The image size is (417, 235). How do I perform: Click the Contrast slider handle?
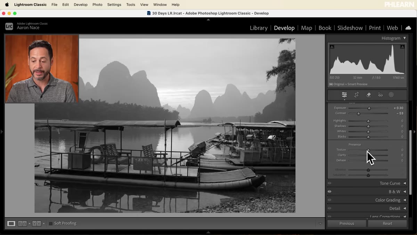pyautogui.click(x=359, y=113)
